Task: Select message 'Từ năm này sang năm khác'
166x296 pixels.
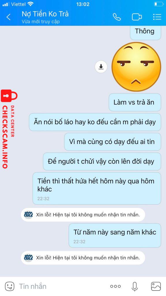Action: tap(115, 235)
